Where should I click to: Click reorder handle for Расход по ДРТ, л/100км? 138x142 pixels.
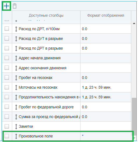(16, 29)
